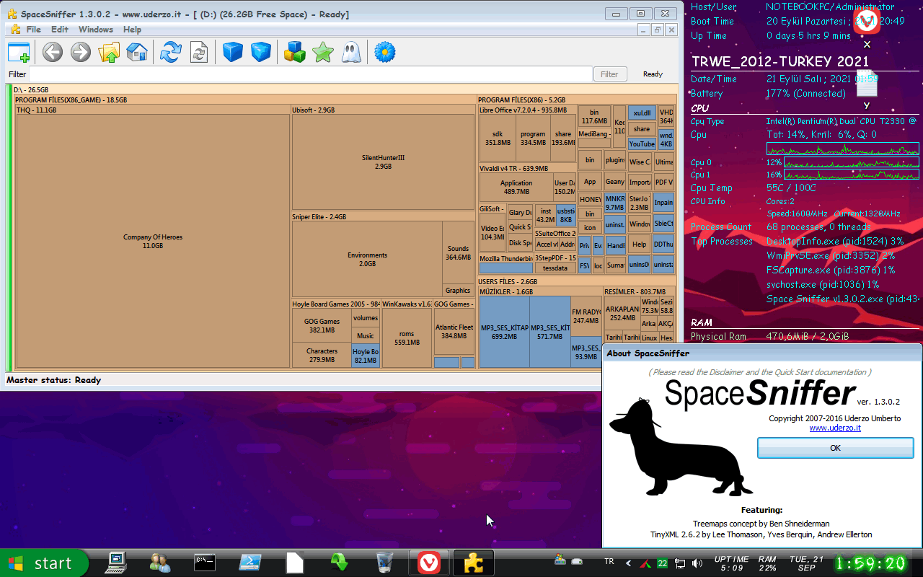Click the TR language indicator in tray

pos(609,562)
